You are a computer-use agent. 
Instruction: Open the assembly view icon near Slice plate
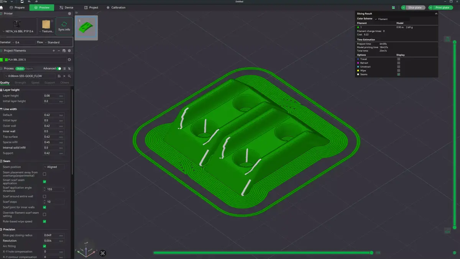(x=394, y=7)
